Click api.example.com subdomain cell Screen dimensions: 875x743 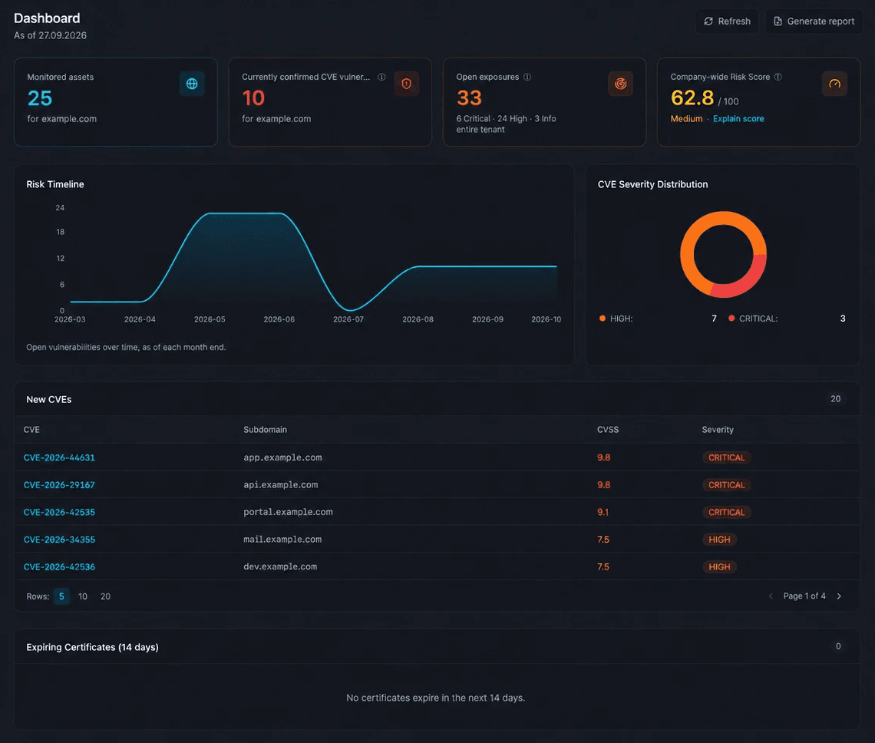coord(281,484)
